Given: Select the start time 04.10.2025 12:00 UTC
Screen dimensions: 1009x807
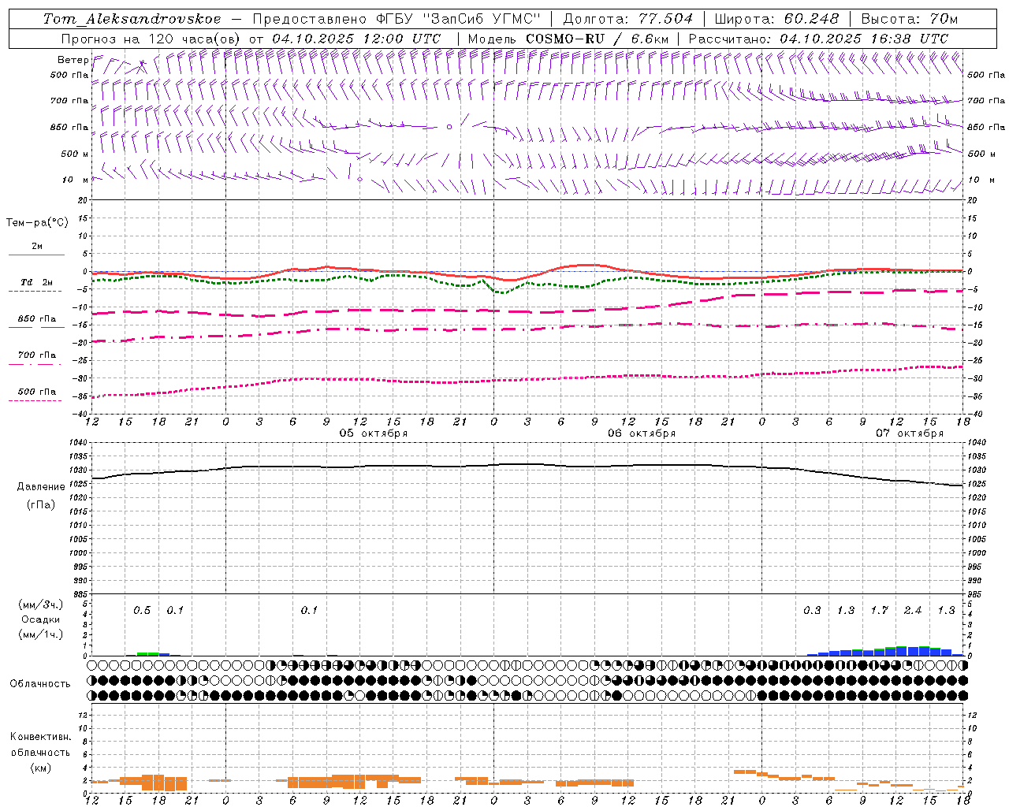Looking at the screenshot, I should pyautogui.click(x=356, y=39).
